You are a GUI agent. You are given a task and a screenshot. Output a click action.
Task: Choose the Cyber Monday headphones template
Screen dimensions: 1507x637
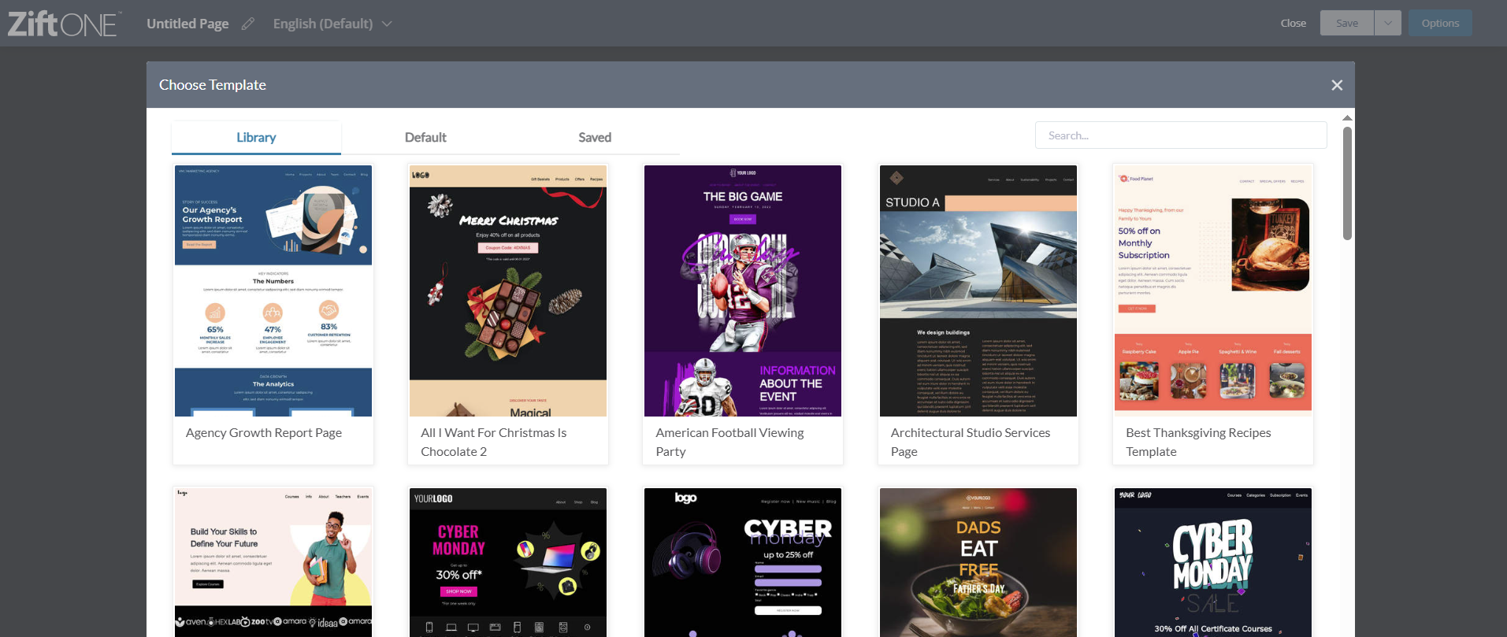(x=743, y=562)
